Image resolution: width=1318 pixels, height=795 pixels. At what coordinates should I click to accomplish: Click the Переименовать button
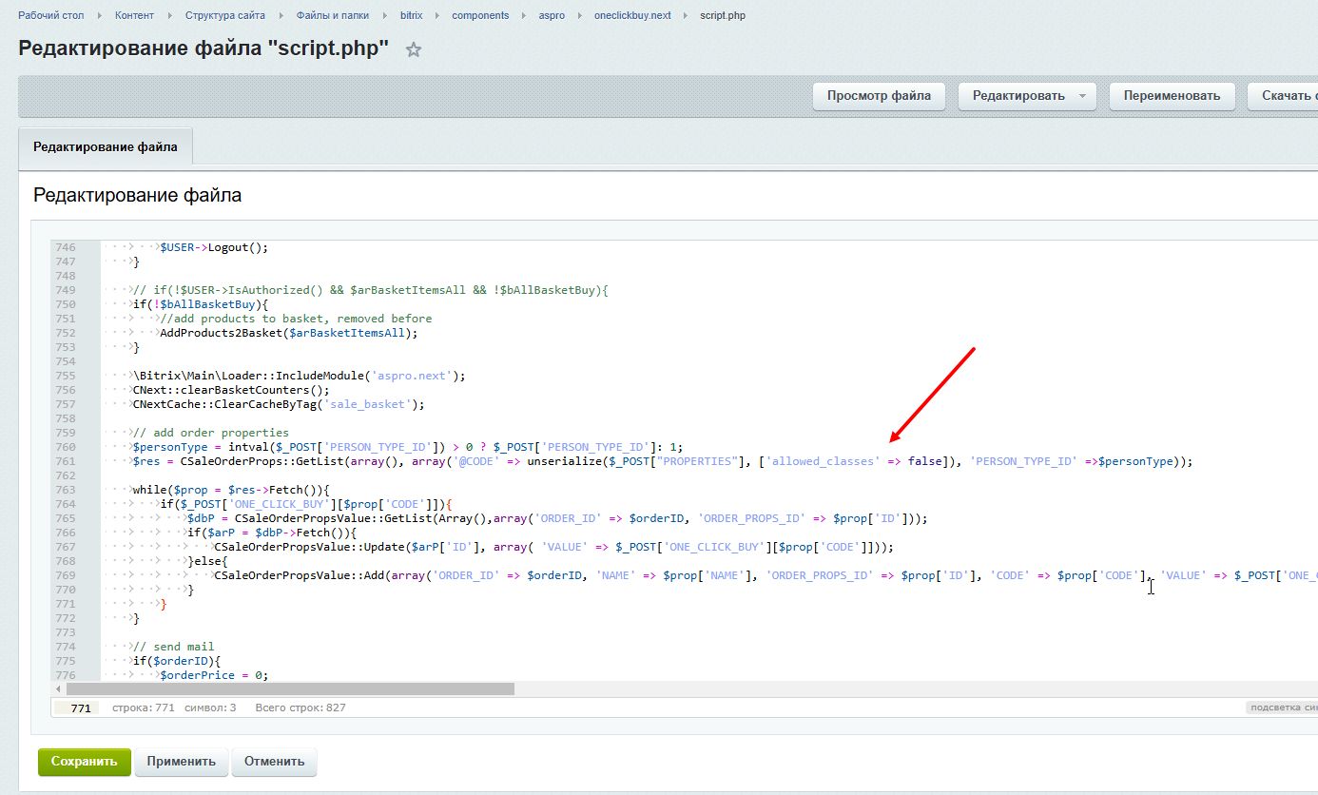click(x=1171, y=96)
